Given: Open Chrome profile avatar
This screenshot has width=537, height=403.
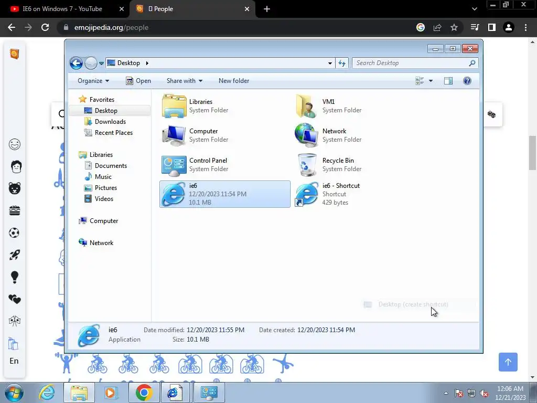Looking at the screenshot, I should tap(509, 27).
